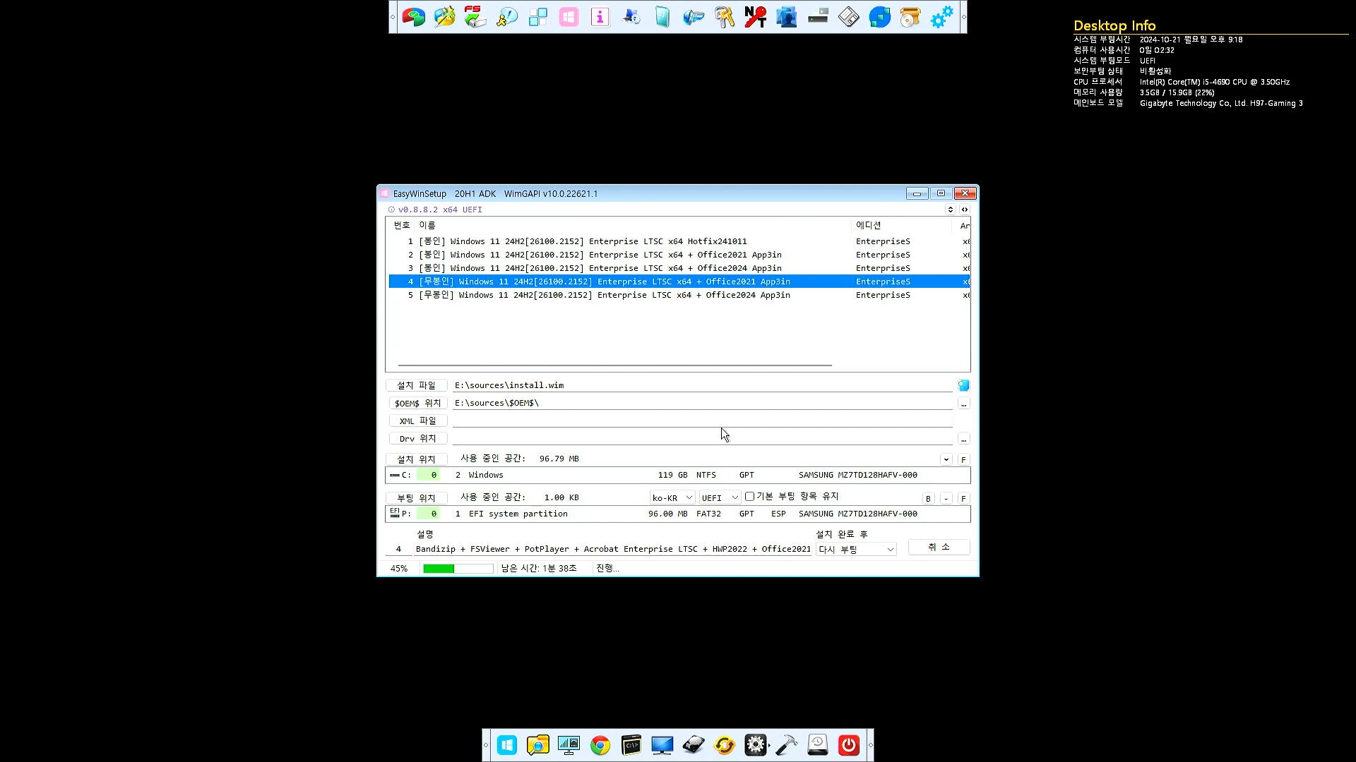Launch the folder search explorer icon
Screen dimensions: 1356x762
tap(538, 745)
